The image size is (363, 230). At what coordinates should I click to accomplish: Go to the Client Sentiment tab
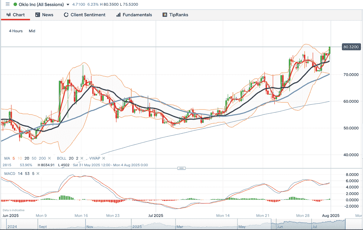pyautogui.click(x=84, y=15)
